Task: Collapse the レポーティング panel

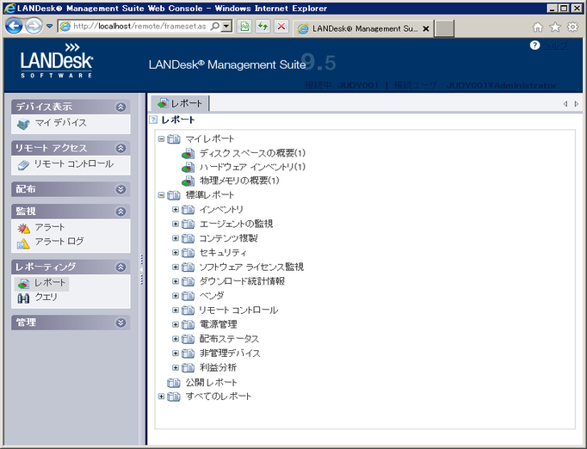Action: (x=120, y=268)
